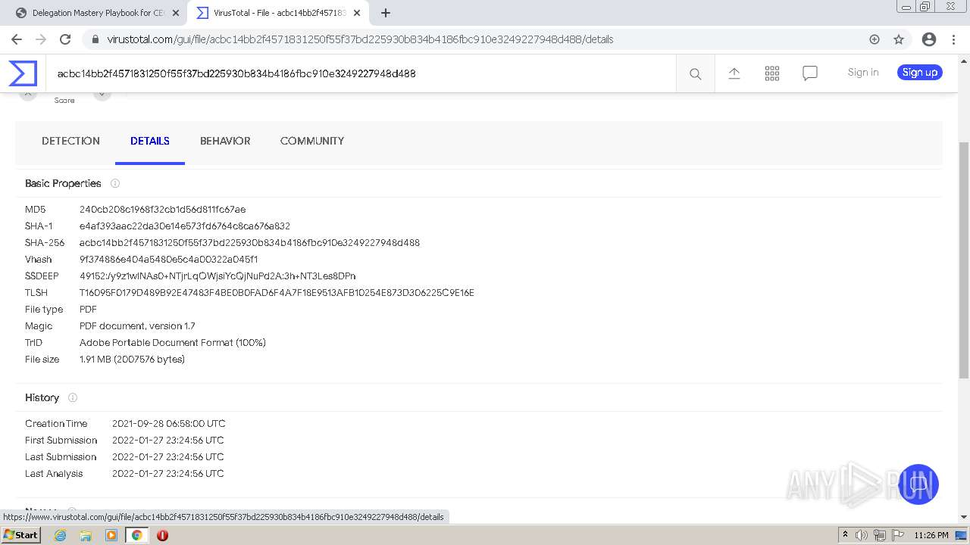The height and width of the screenshot is (545, 970).
Task: Open Chrome three-dot menu
Action: click(953, 39)
